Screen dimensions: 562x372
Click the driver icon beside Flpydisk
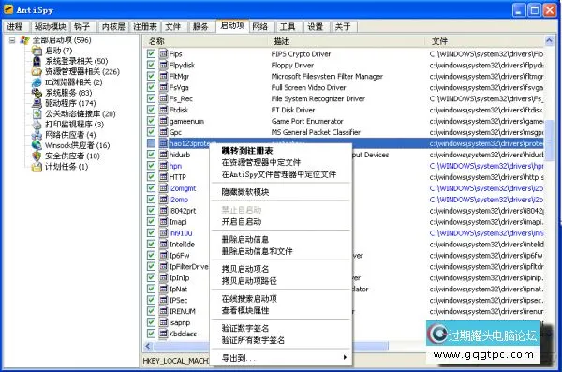[163, 65]
